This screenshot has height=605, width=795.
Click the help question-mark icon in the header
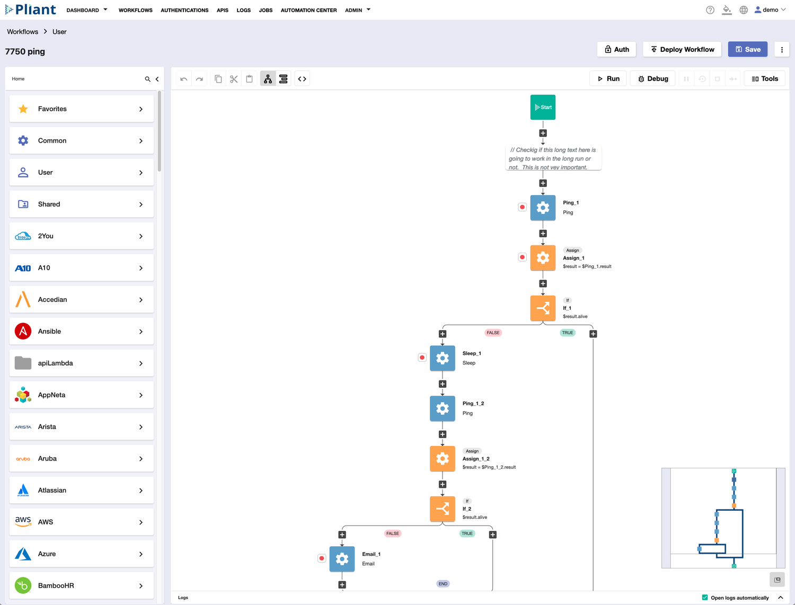click(710, 10)
